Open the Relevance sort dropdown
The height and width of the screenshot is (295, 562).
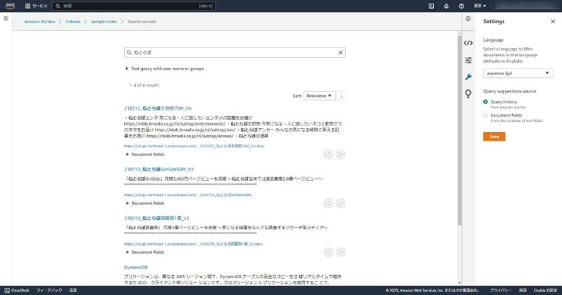click(320, 96)
